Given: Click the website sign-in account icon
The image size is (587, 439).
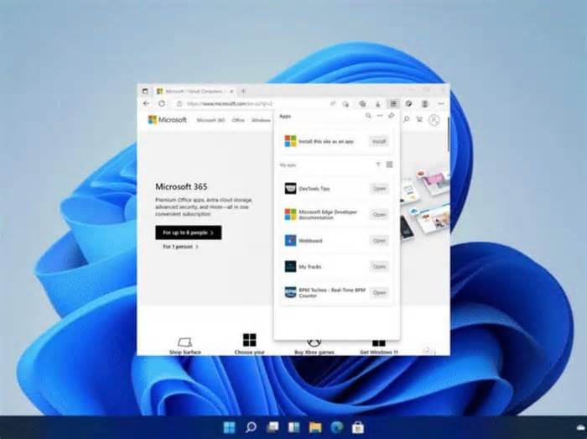Looking at the screenshot, I should (434, 120).
